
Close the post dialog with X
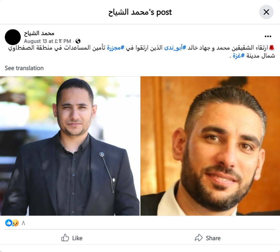(x=266, y=12)
